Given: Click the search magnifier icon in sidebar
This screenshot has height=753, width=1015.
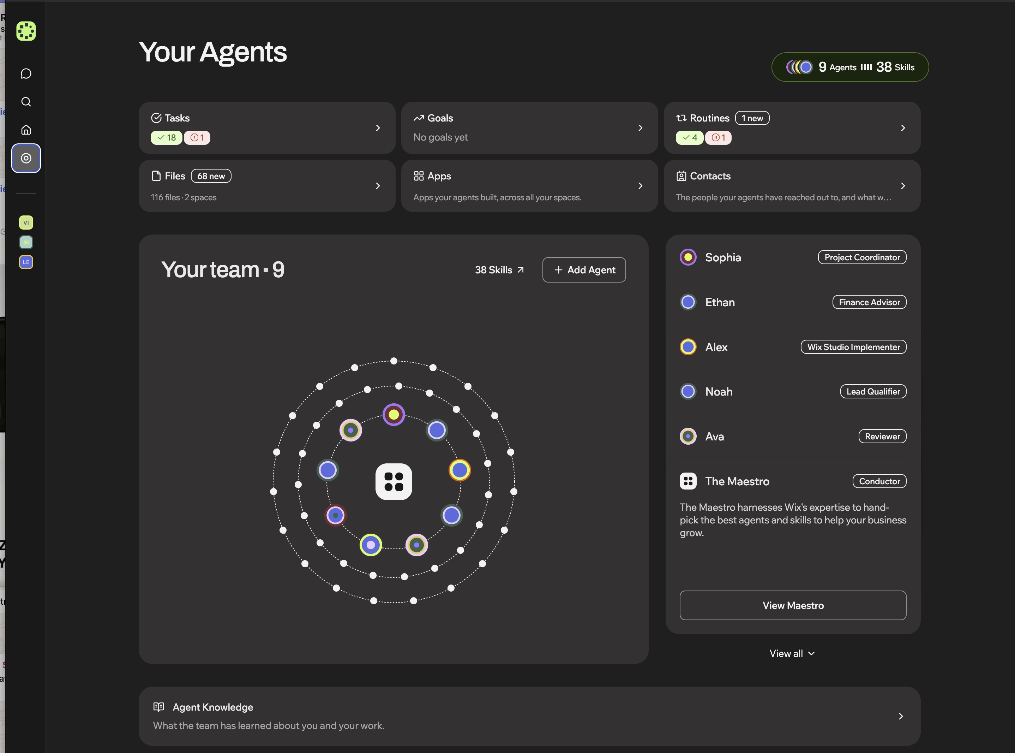Looking at the screenshot, I should [26, 102].
